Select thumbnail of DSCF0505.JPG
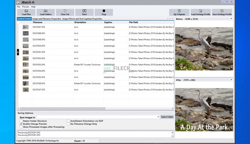Viewport: 250px width, 144px height. pos(26,77)
